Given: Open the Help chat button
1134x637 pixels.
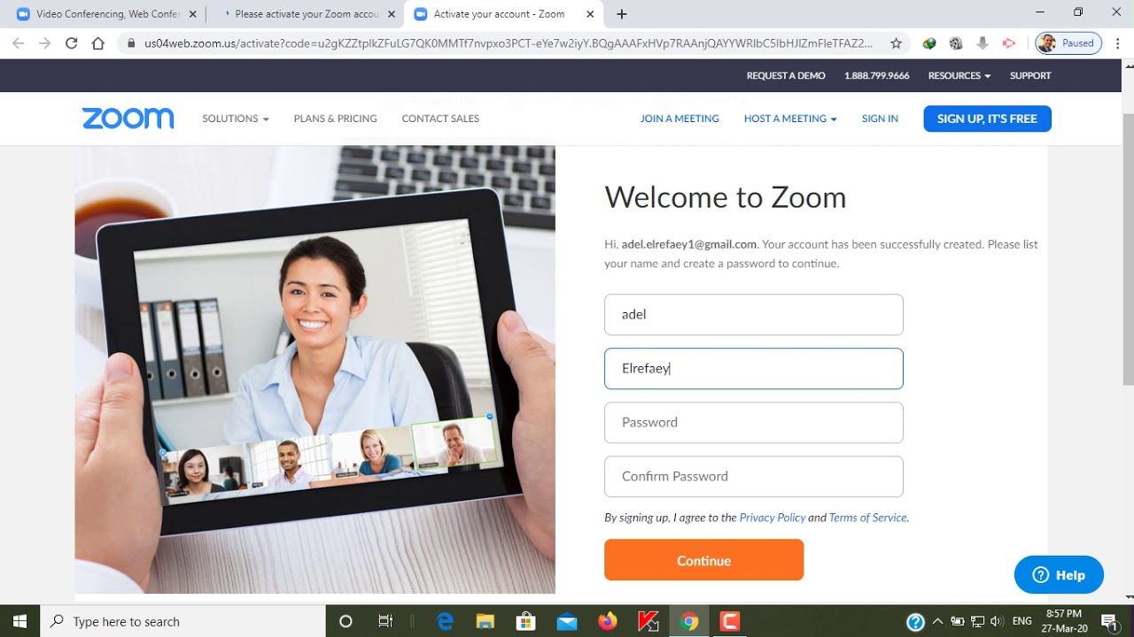Looking at the screenshot, I should point(1059,575).
